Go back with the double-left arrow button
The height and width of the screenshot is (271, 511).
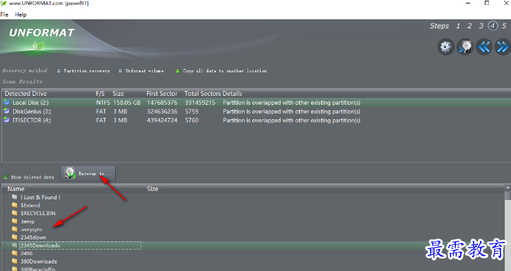tap(483, 47)
